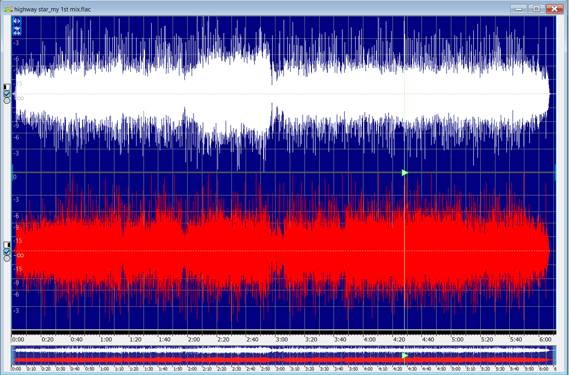
Task: Click 1:40 on the main time ruler
Action: (165, 339)
